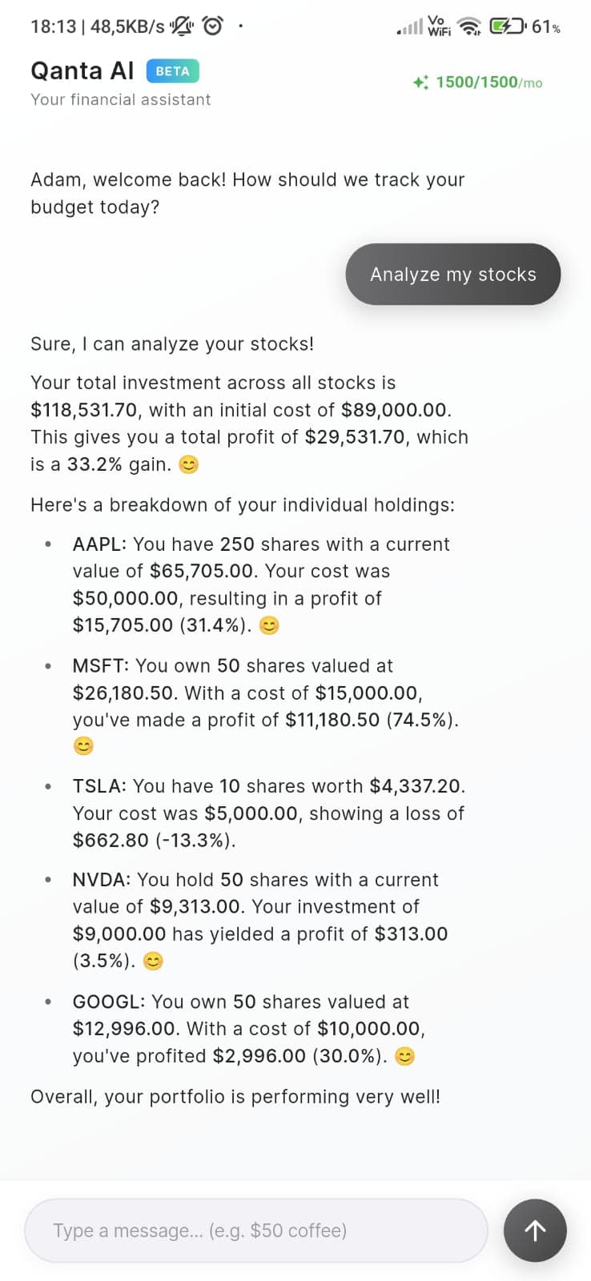
Task: Click the BETA badge next to Qanta AI
Action: (x=173, y=71)
